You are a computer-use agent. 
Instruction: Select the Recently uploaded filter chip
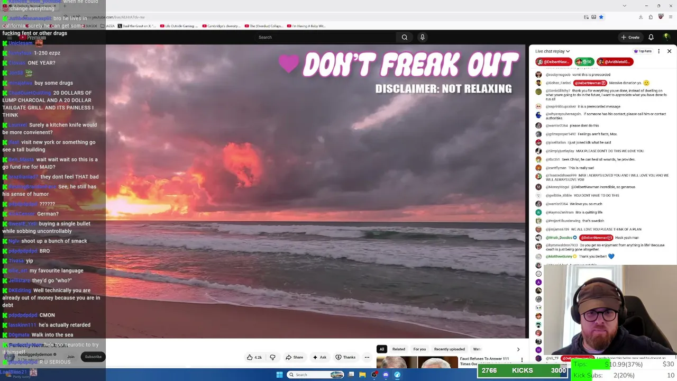pos(450,349)
